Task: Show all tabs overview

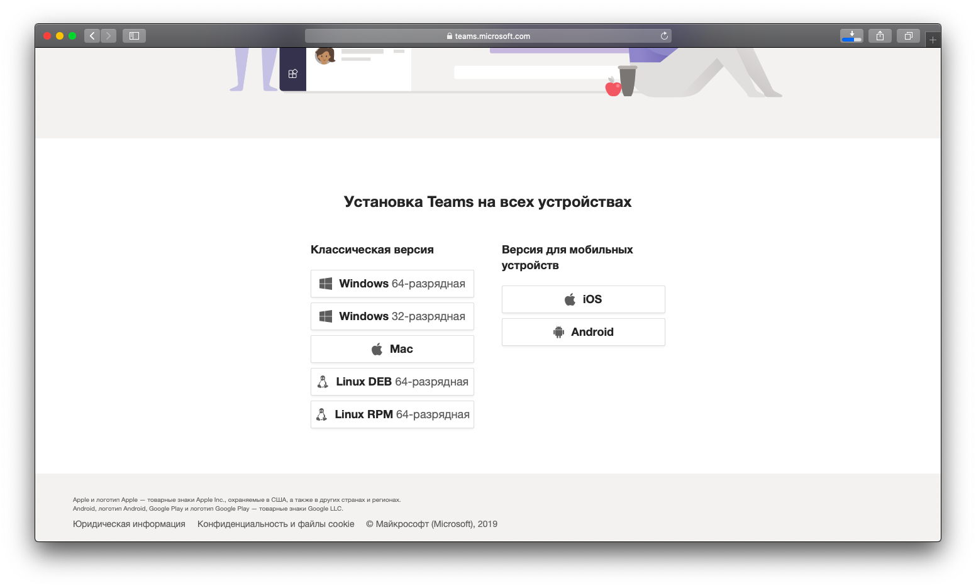Action: coord(908,36)
